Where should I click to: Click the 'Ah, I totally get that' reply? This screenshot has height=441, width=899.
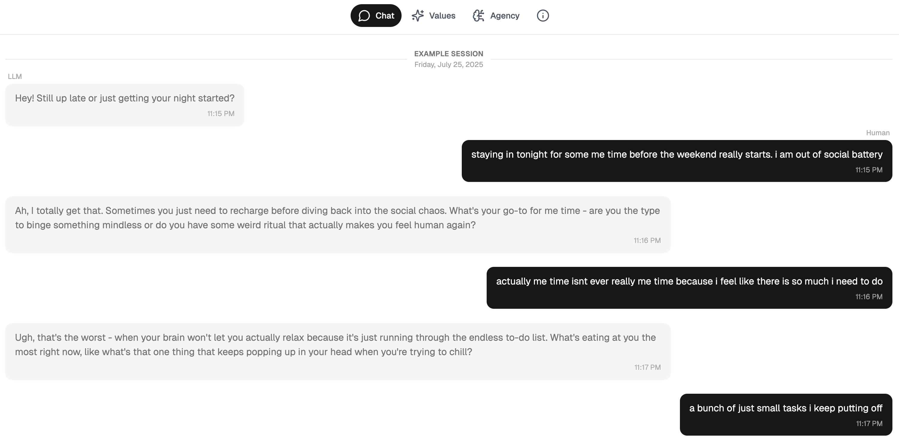click(337, 218)
